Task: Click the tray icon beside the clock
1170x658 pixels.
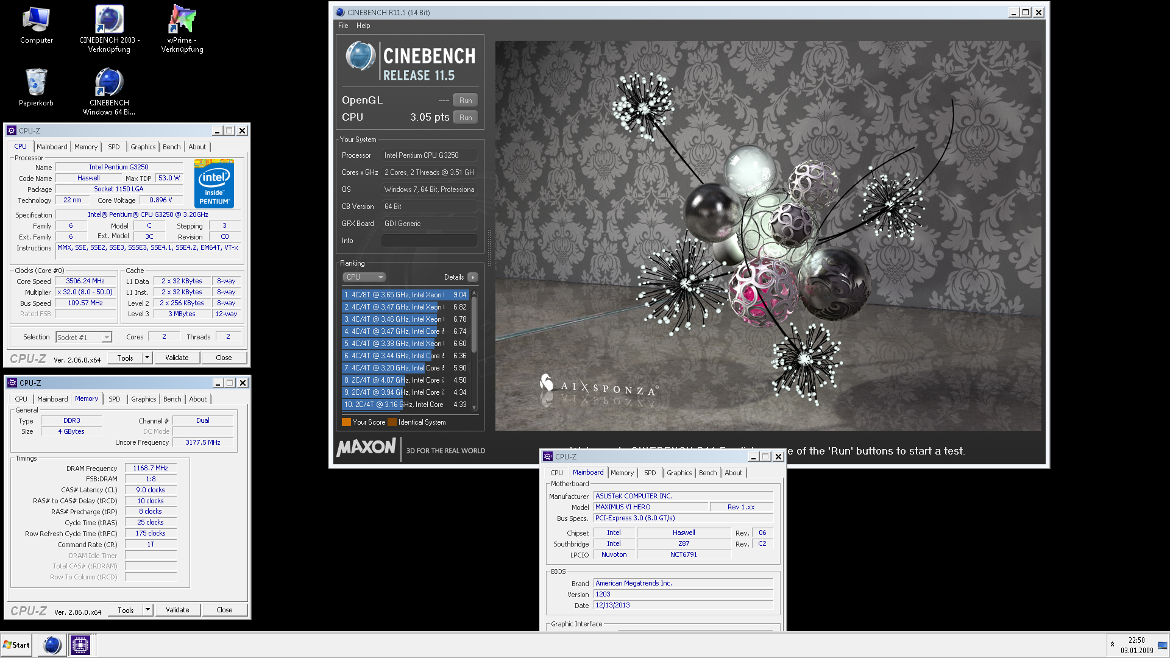Action: [1163, 645]
